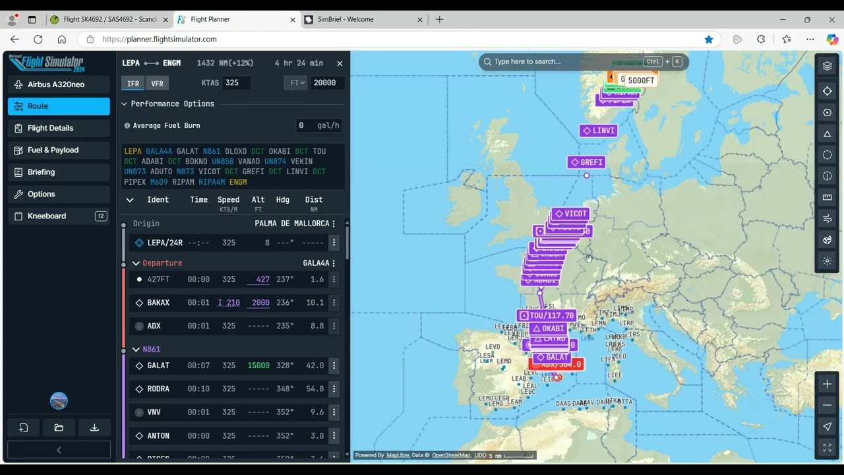Open Fuel & Payload section

[x=59, y=150]
